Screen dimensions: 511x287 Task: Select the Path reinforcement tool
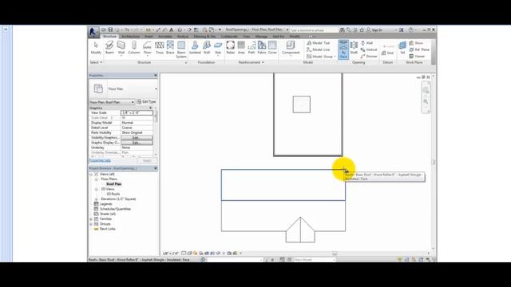click(x=252, y=48)
